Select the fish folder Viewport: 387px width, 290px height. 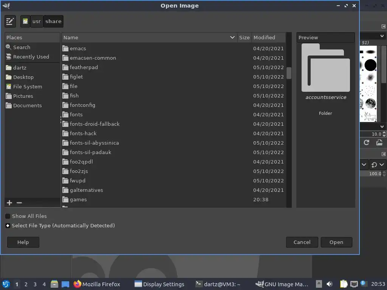[174, 96]
